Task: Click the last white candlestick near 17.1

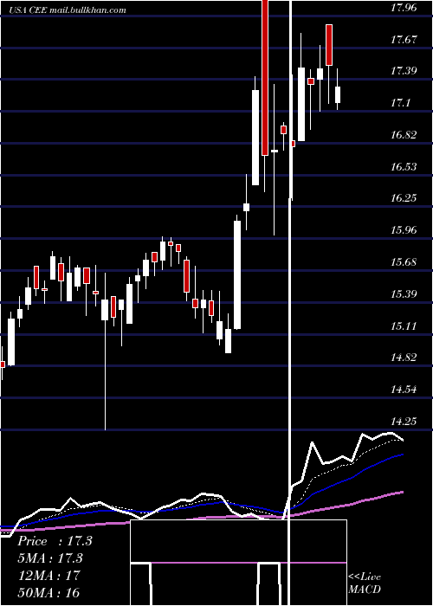Action: click(338, 94)
